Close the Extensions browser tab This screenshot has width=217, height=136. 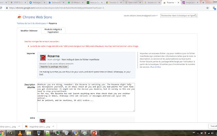tap(63, 2)
